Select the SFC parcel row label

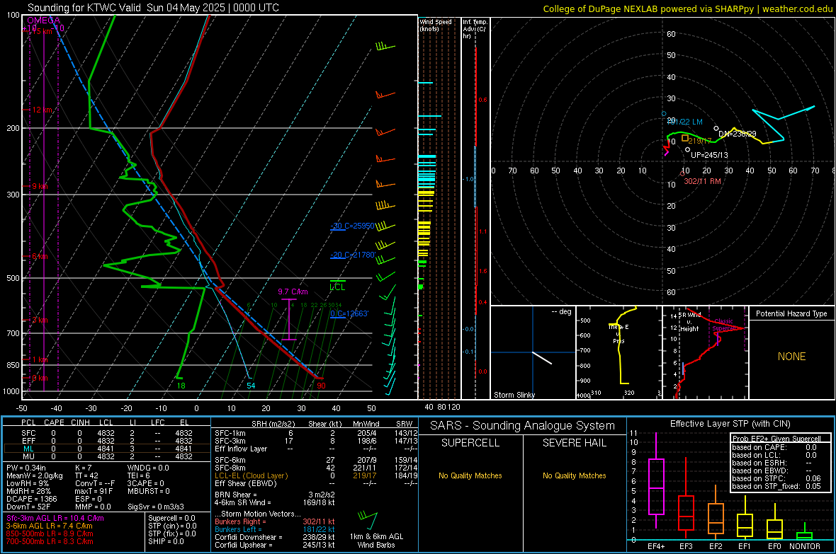click(x=28, y=433)
